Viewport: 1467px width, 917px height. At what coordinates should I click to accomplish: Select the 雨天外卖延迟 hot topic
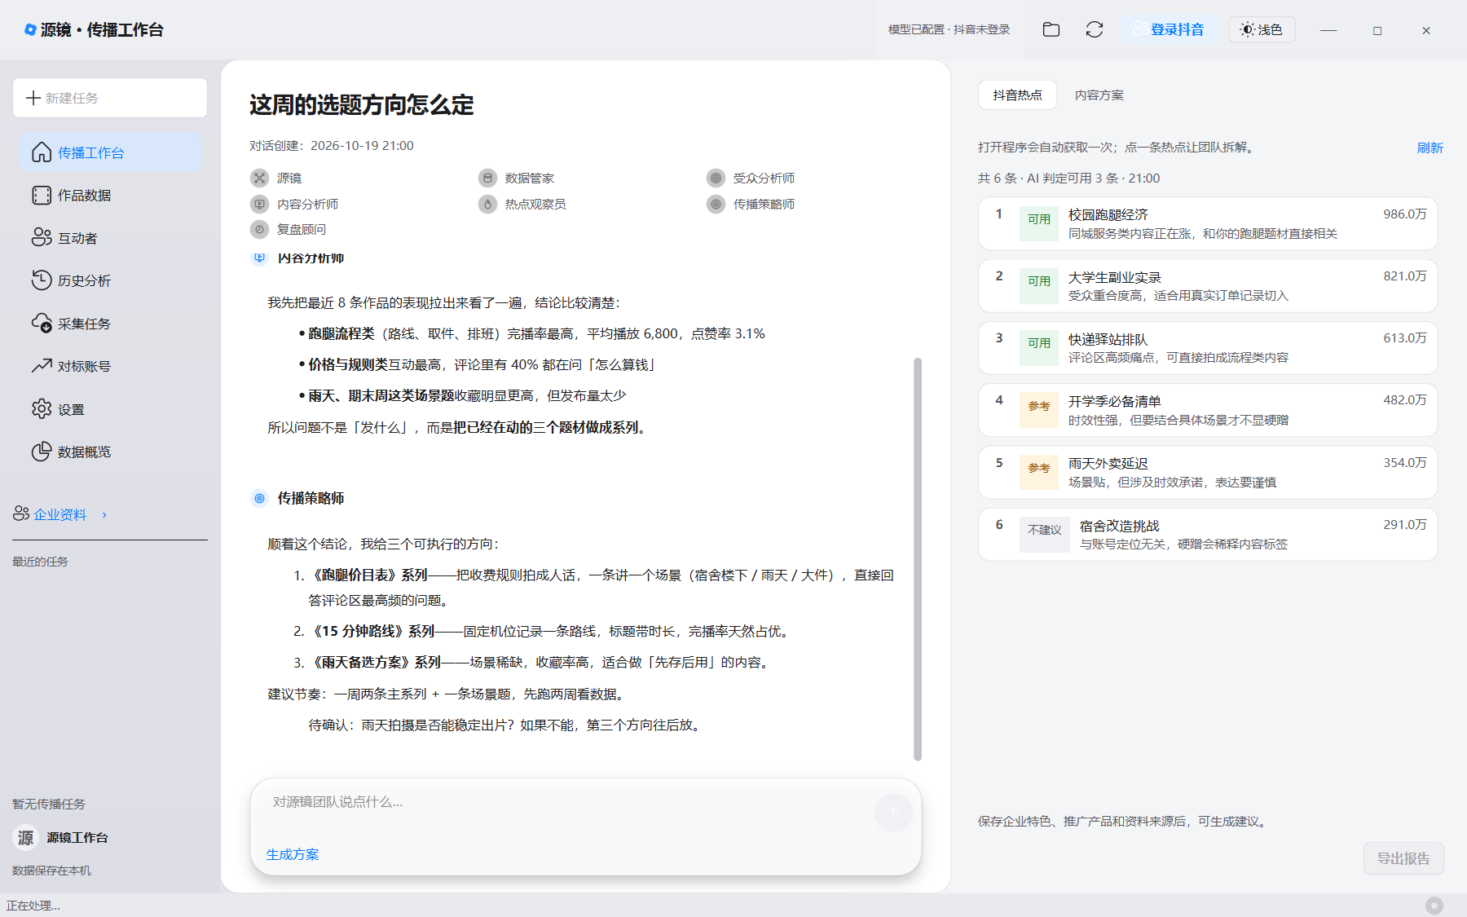pos(1208,472)
